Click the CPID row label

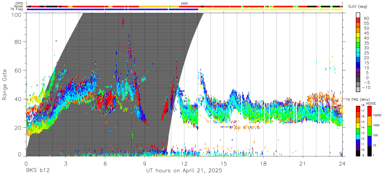[19, 3]
